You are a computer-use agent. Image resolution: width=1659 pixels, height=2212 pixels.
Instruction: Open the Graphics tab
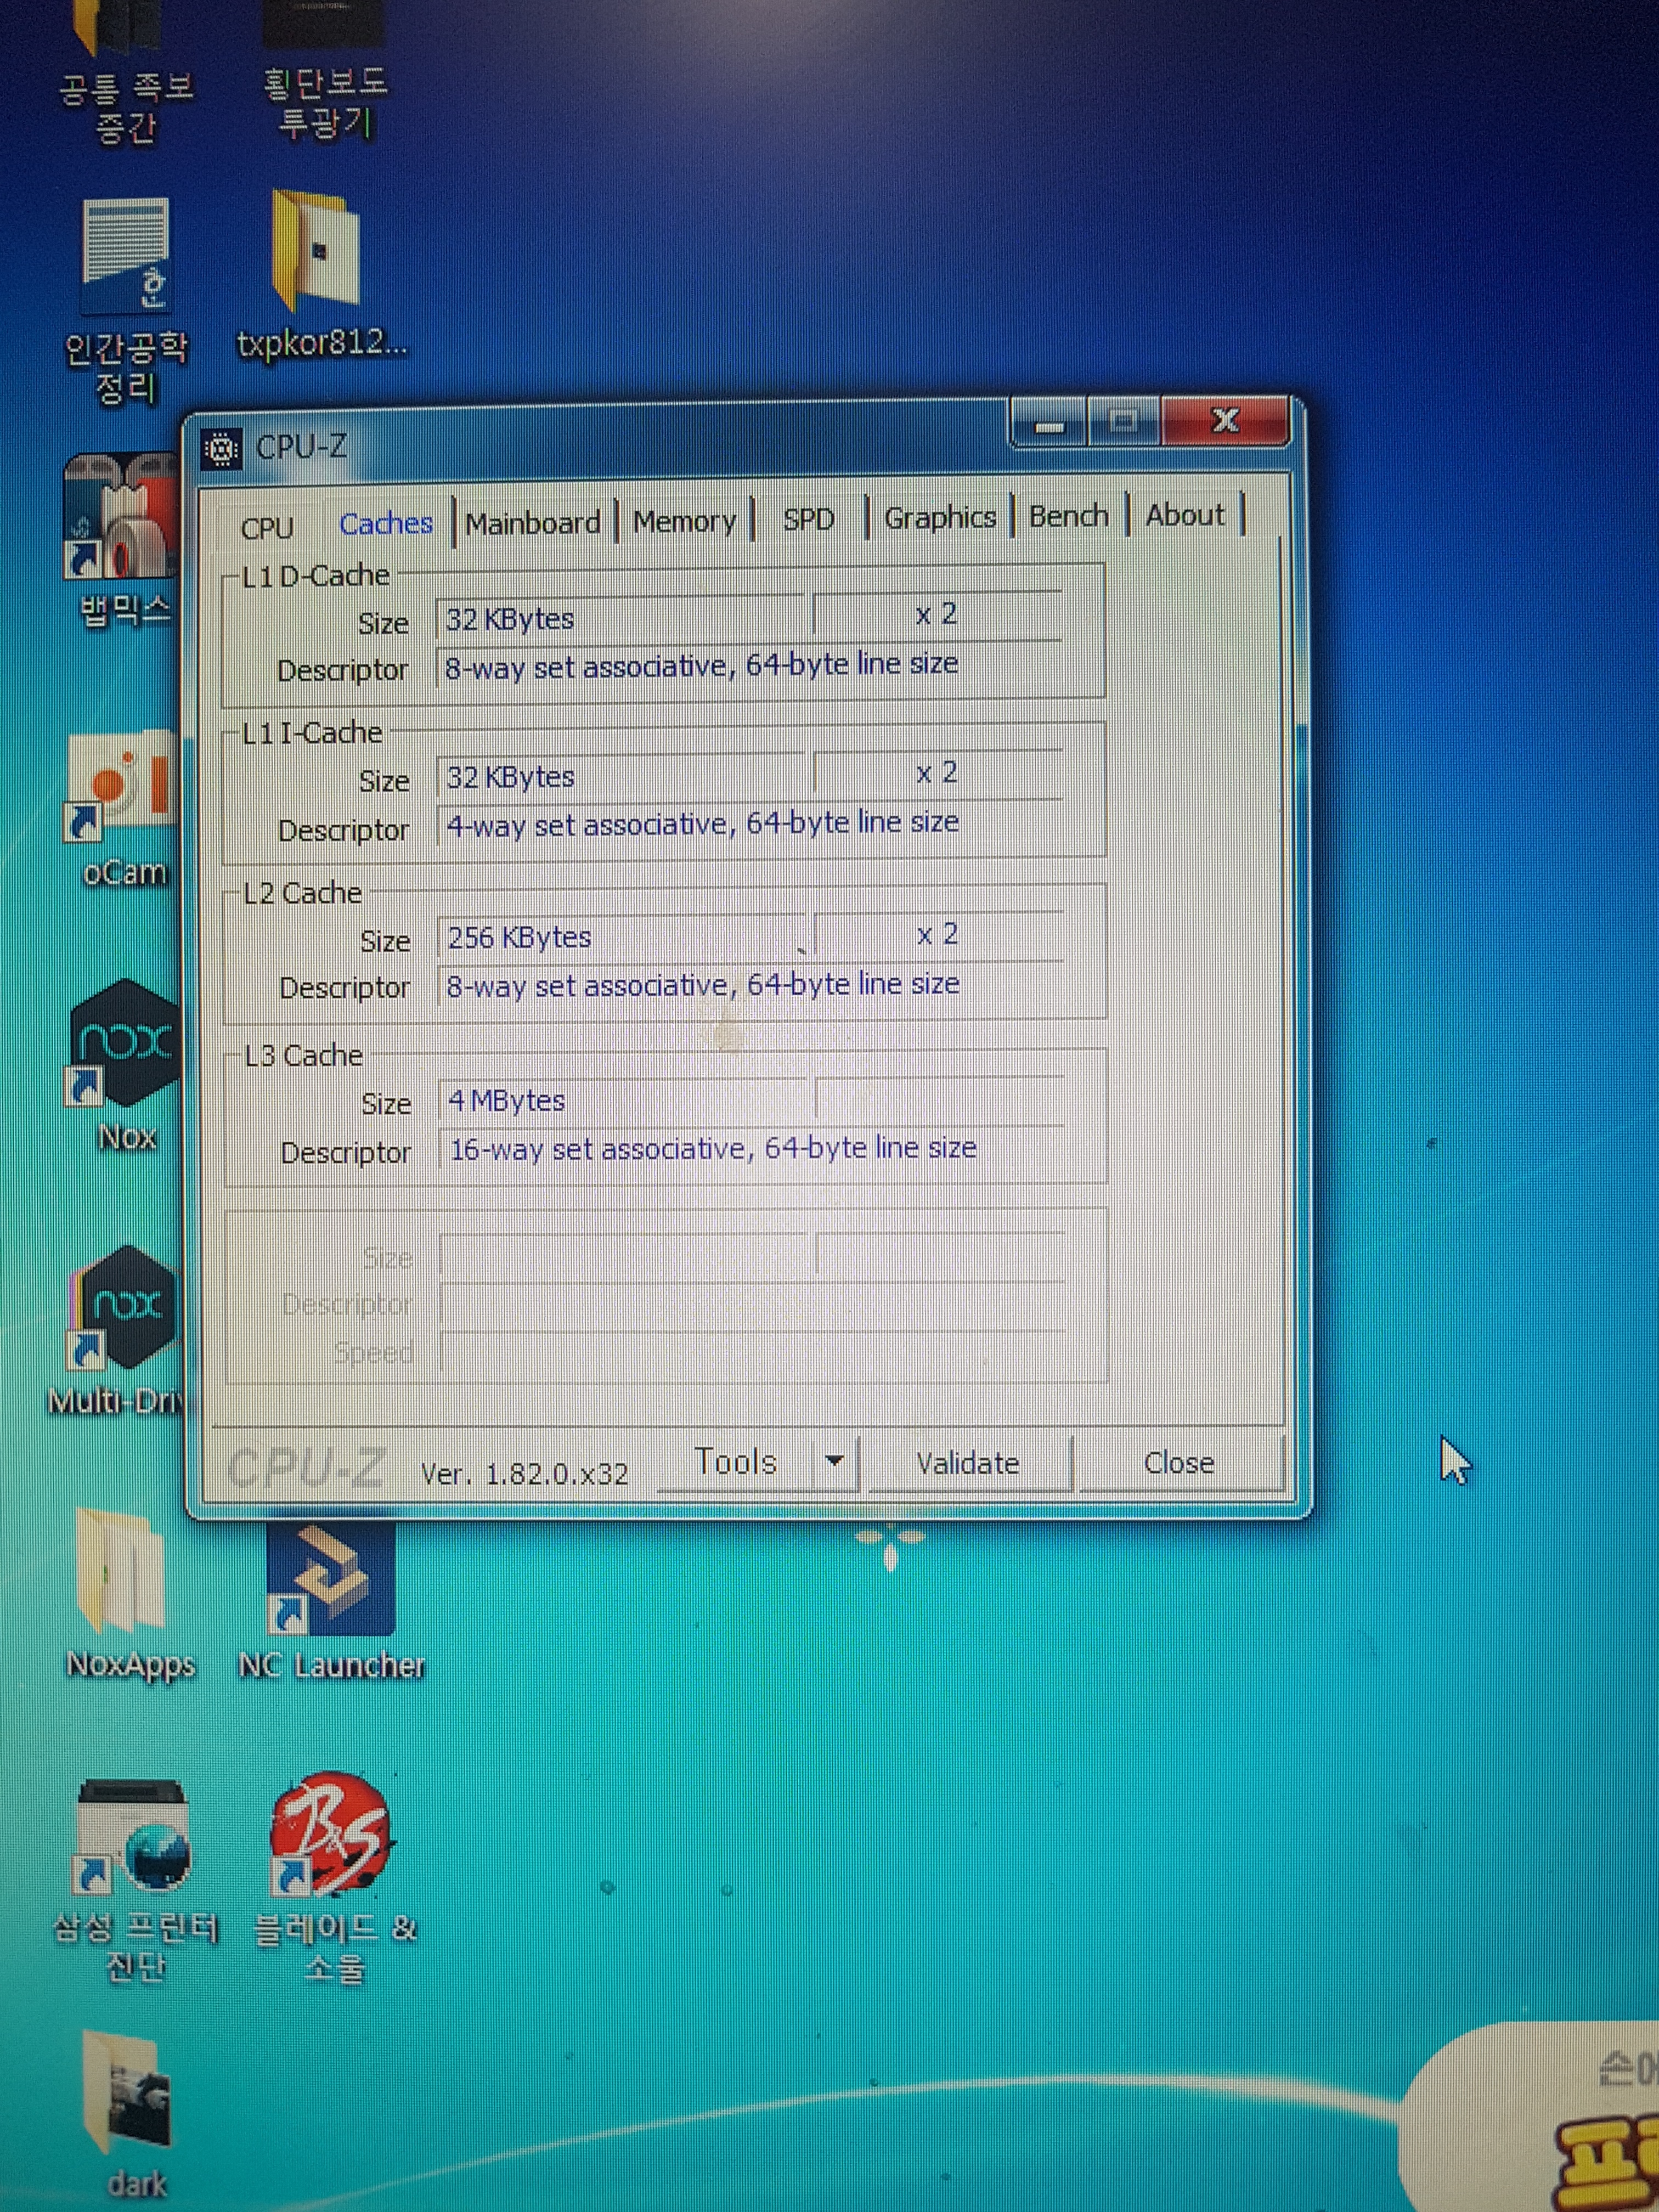940,517
